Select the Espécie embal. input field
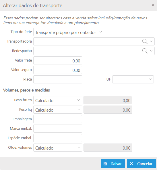This screenshot has width=157, height=170. point(58,138)
